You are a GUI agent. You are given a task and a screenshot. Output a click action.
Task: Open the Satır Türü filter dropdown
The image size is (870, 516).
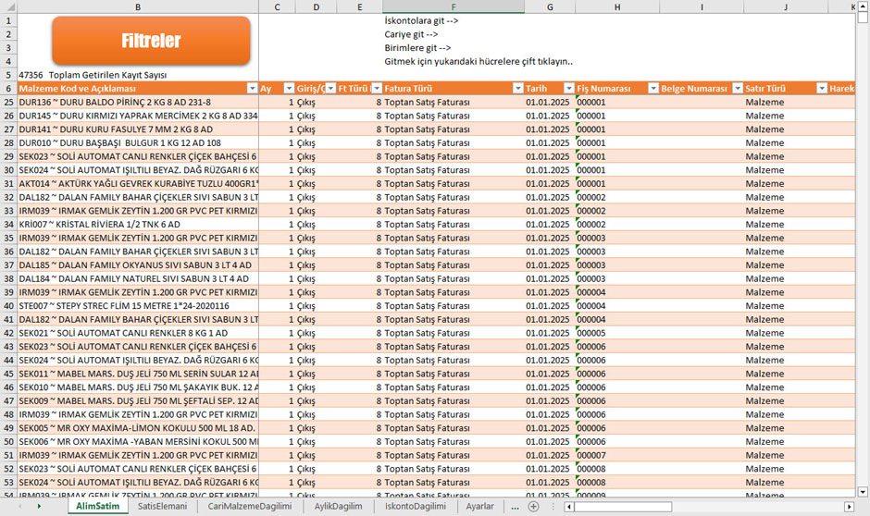[822, 88]
